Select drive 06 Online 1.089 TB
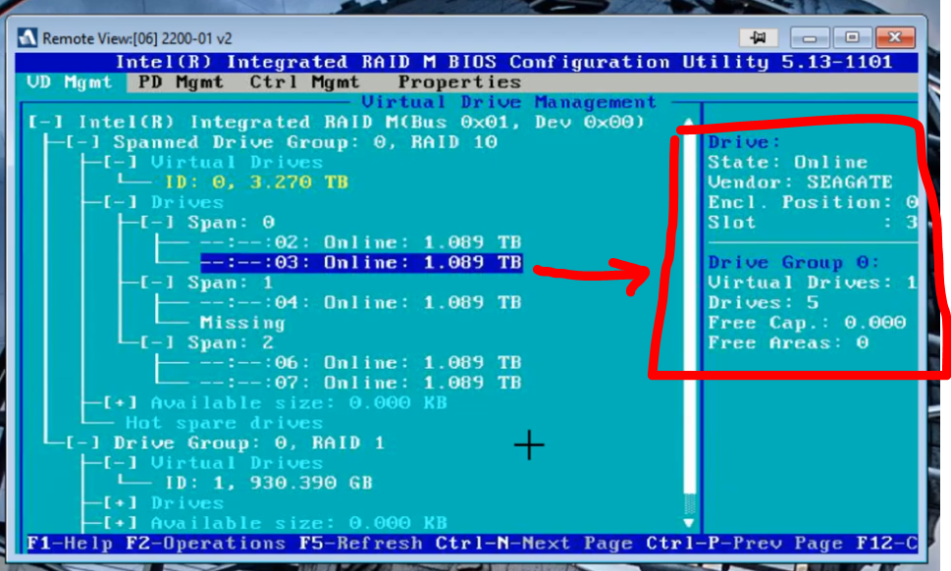The width and height of the screenshot is (951, 571). pos(361,362)
